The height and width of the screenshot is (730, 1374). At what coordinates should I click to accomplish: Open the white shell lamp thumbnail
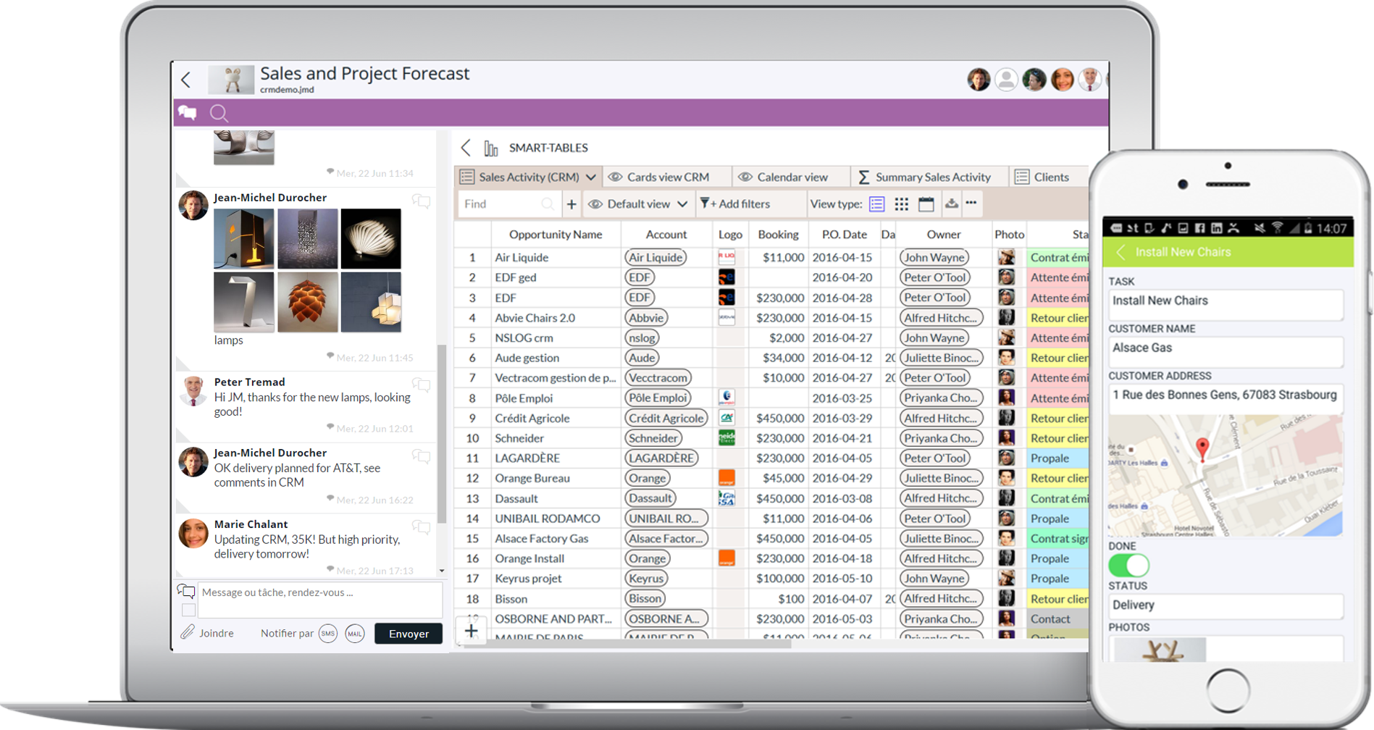coord(371,239)
